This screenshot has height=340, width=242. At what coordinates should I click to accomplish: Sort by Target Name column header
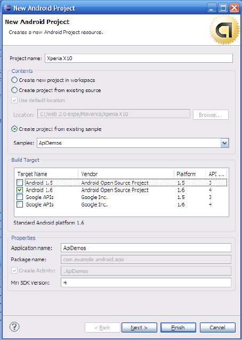point(46,174)
